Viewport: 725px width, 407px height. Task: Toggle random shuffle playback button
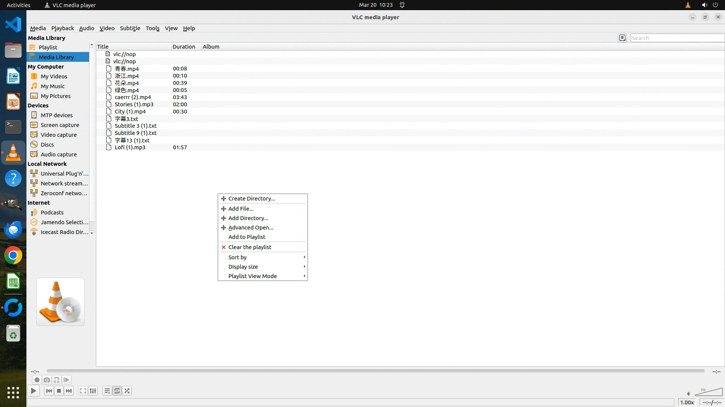point(127,391)
